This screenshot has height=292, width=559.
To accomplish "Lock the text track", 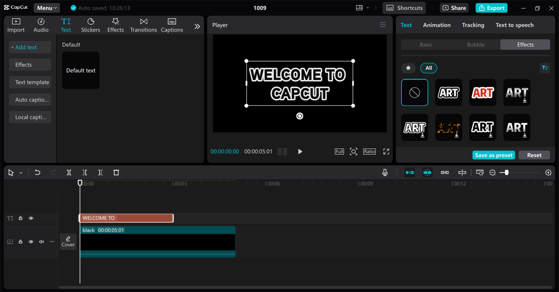I will point(21,218).
